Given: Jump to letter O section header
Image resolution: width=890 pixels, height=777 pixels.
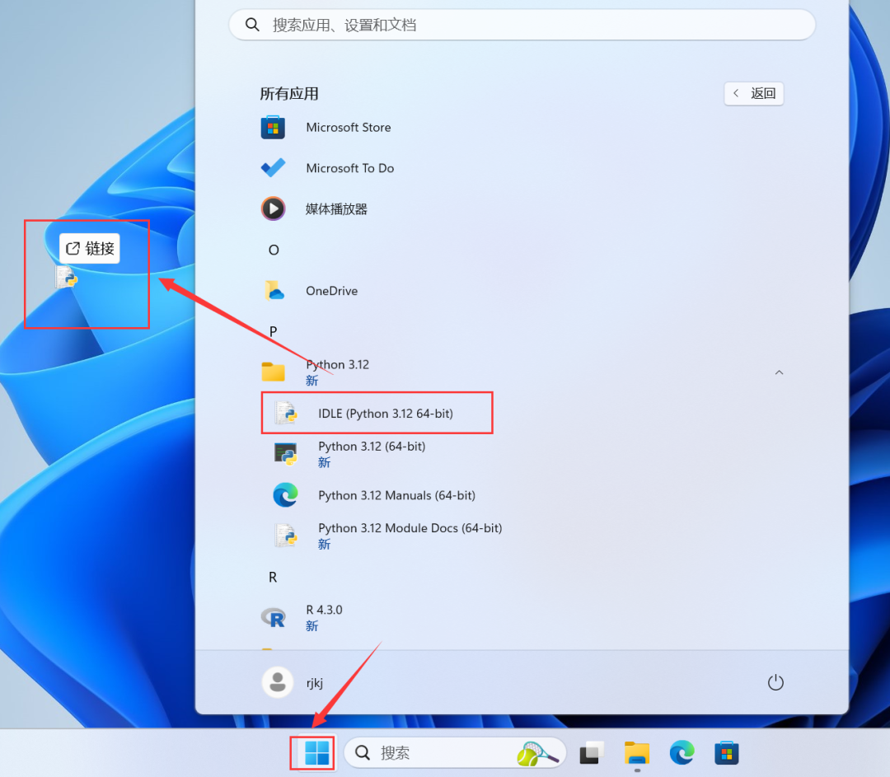Looking at the screenshot, I should click(274, 250).
